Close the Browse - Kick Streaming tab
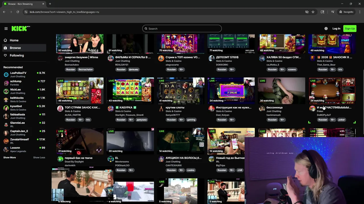This screenshot has width=364, height=204. point(43,4)
